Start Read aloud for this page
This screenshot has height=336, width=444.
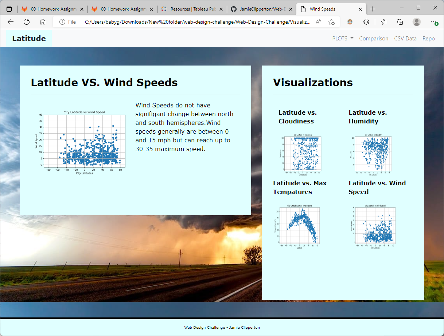319,22
